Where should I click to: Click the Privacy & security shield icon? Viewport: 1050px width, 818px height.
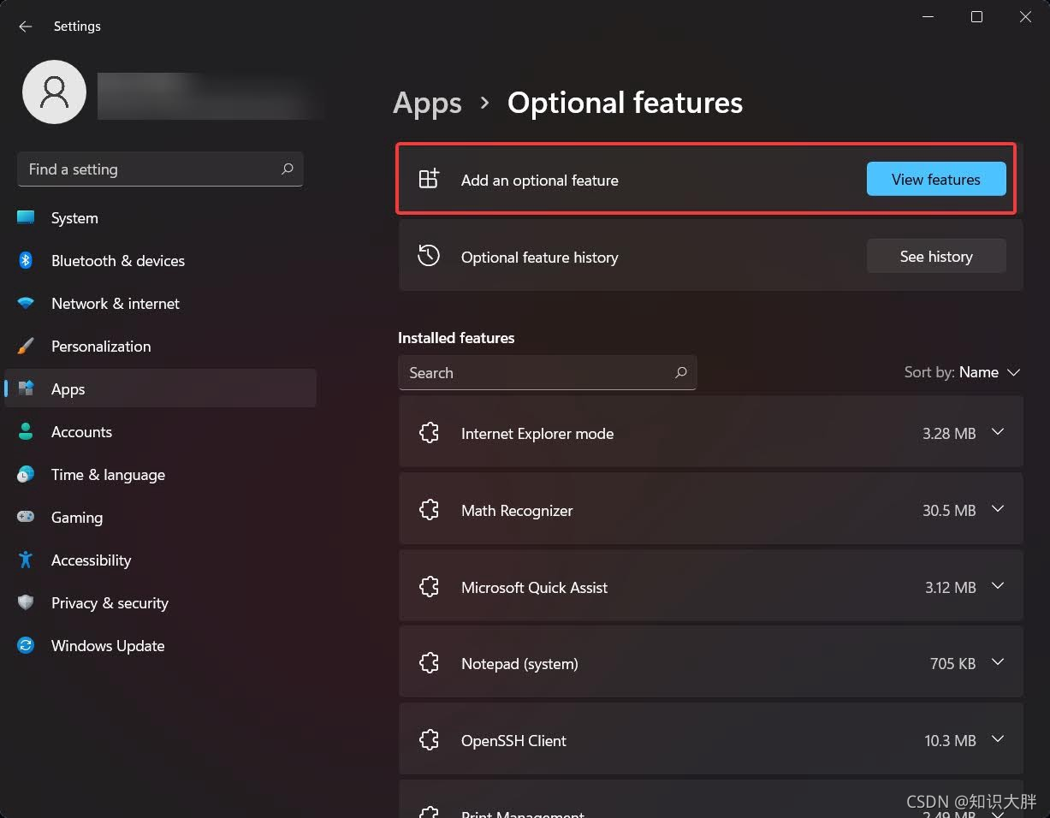[x=26, y=602]
